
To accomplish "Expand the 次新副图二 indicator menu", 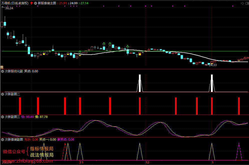I will pos(3,94).
